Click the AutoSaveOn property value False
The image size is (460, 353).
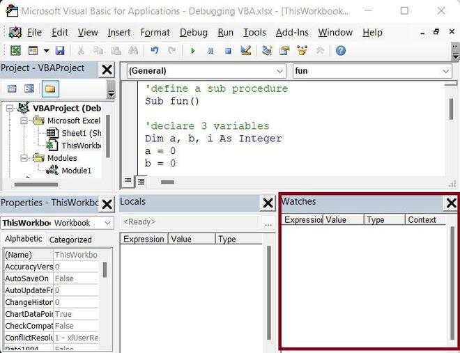(x=76, y=279)
